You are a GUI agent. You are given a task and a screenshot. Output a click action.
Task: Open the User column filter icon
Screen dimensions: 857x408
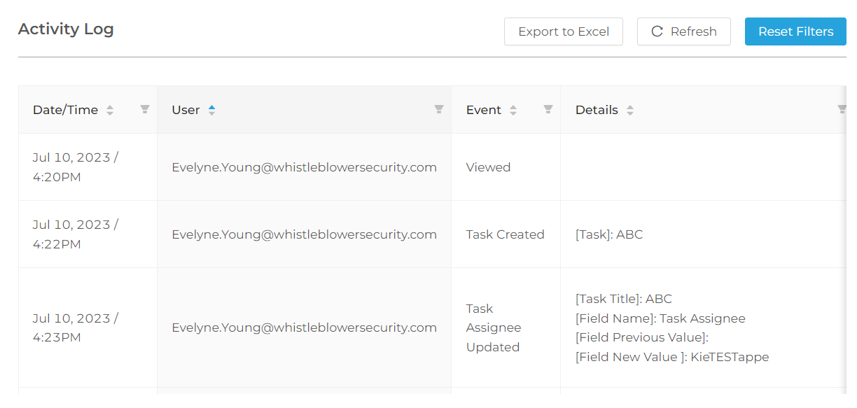click(439, 109)
